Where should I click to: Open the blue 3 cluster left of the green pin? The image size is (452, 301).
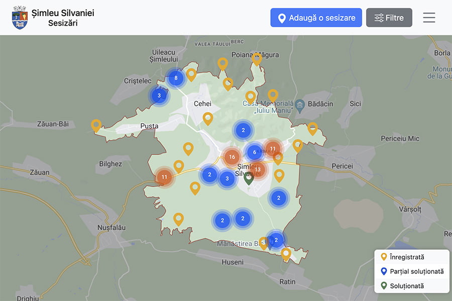227,179
